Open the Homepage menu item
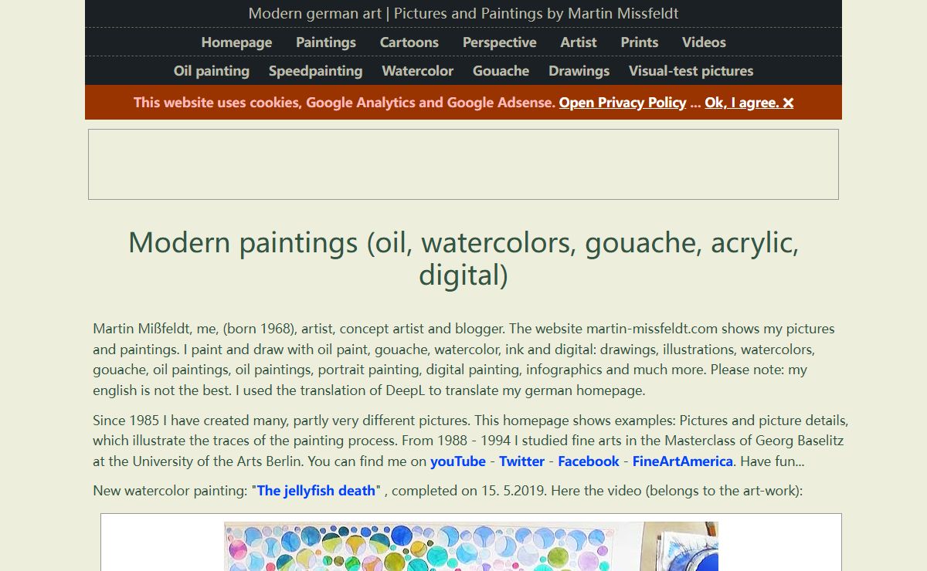 click(x=236, y=42)
